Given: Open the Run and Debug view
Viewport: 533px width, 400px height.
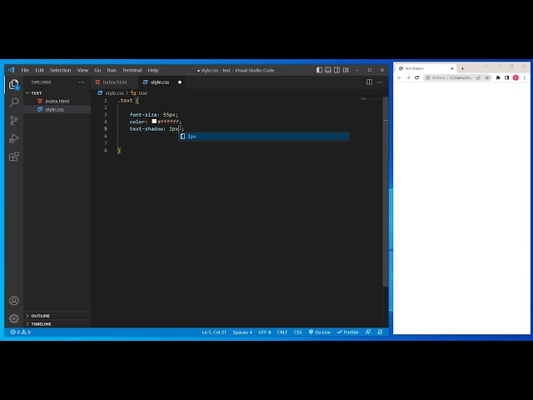Looking at the screenshot, I should (14, 138).
